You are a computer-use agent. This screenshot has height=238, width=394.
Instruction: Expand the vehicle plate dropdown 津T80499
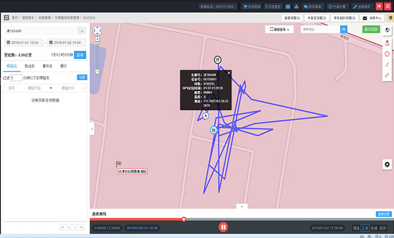tap(46, 30)
